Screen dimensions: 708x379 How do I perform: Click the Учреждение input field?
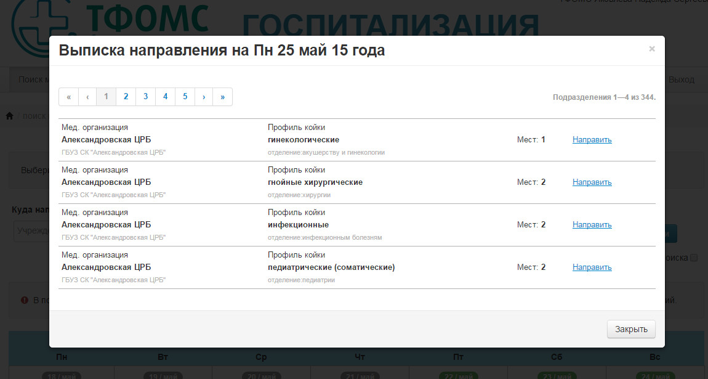(31, 231)
